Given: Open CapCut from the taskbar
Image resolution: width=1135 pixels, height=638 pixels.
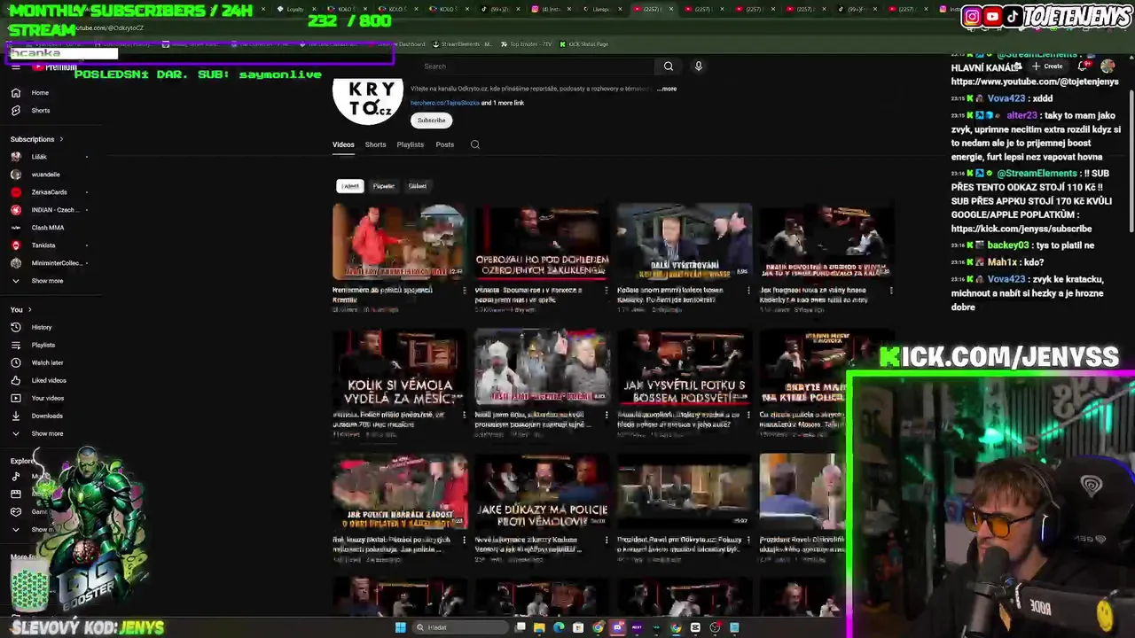Looking at the screenshot, I should (695, 627).
